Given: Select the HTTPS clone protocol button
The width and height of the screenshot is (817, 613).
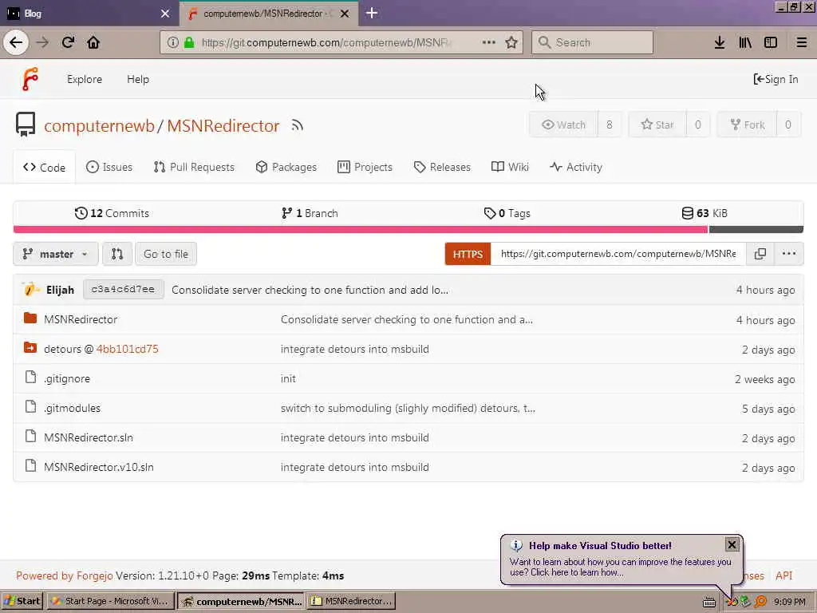Looking at the screenshot, I should coord(468,254).
